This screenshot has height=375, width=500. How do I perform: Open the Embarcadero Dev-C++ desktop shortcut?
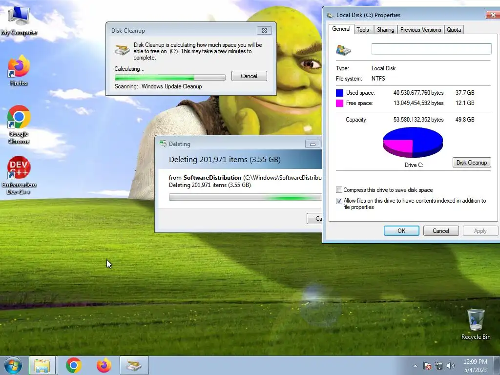tap(19, 175)
